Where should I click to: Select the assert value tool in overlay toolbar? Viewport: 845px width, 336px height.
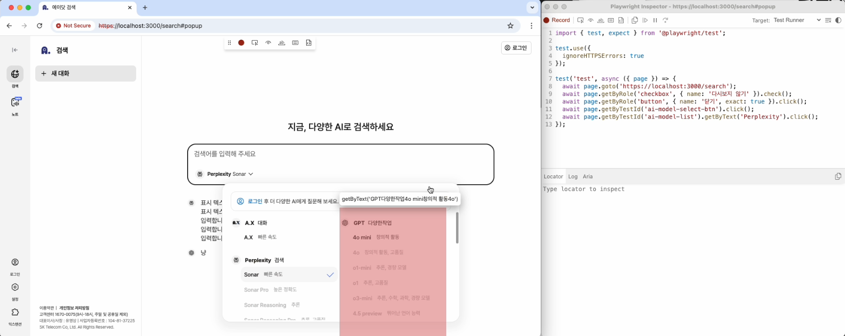[295, 43]
